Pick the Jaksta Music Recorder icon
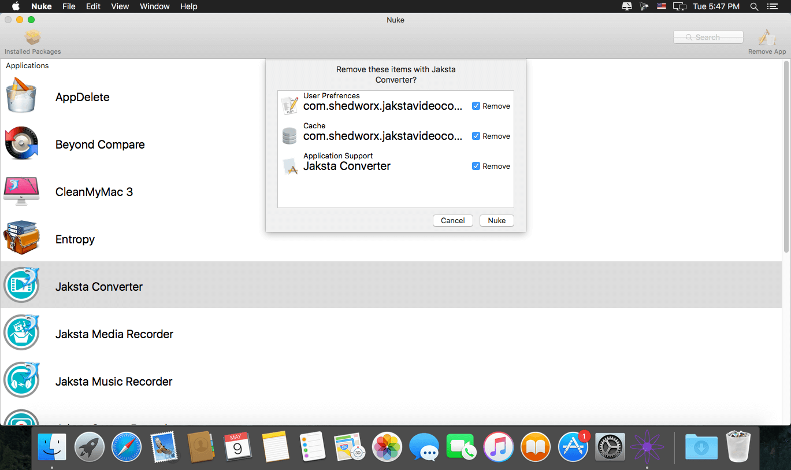791x470 pixels. 21,381
